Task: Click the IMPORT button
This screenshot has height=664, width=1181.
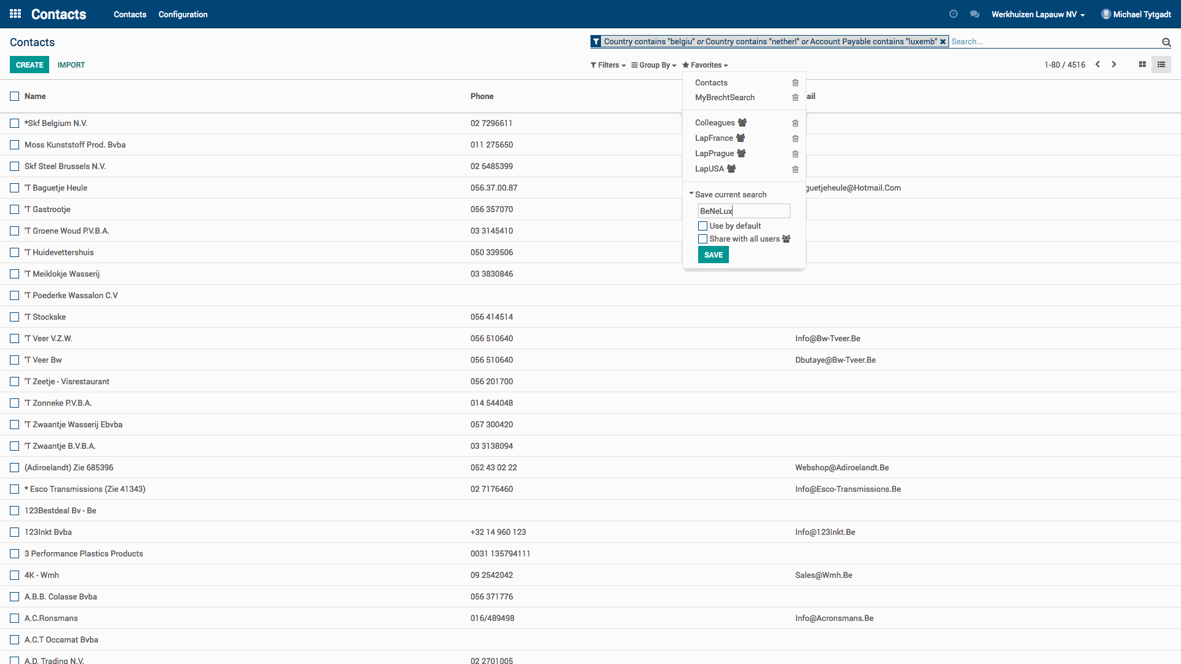Action: click(71, 65)
